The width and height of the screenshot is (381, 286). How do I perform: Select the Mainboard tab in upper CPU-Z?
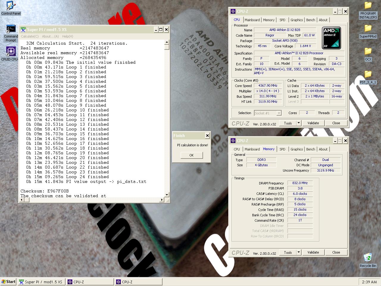pyautogui.click(x=252, y=20)
